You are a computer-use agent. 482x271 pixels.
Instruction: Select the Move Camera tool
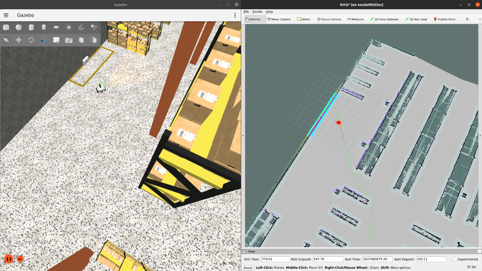[x=279, y=19]
